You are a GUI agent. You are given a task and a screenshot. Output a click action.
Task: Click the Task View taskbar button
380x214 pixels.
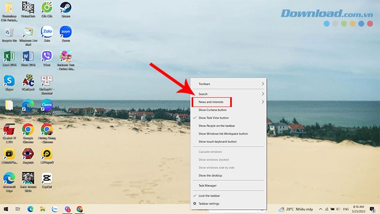pyautogui.click(x=18, y=209)
